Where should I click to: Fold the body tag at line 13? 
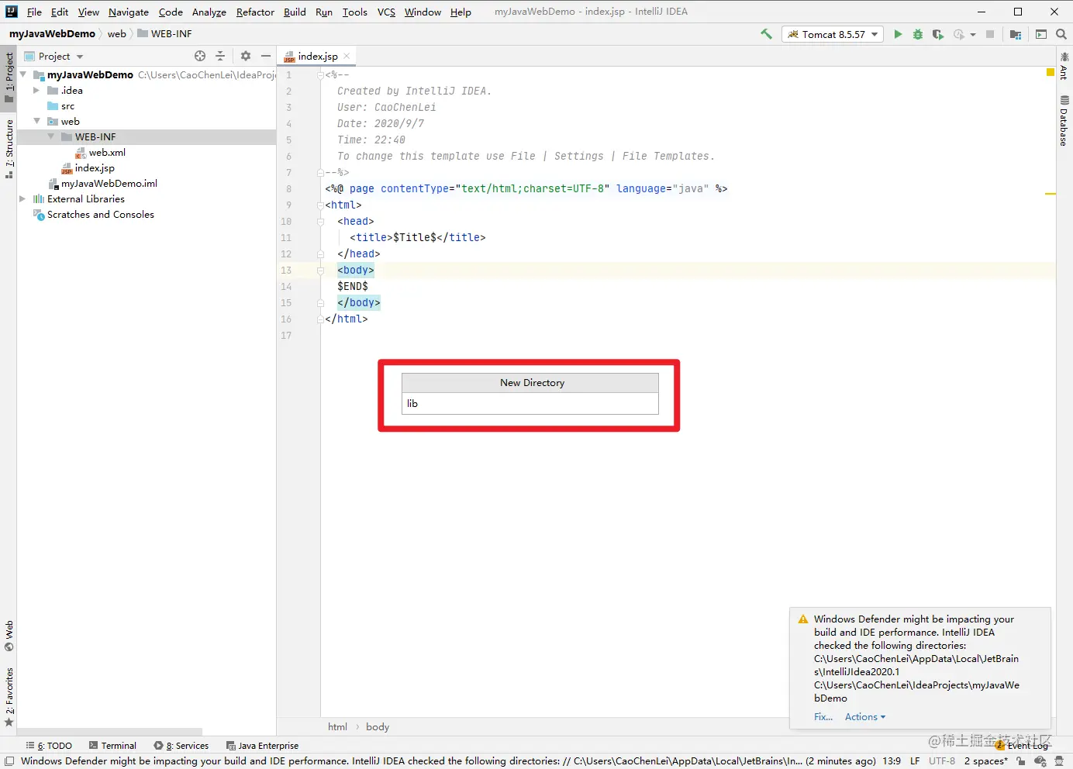[320, 270]
